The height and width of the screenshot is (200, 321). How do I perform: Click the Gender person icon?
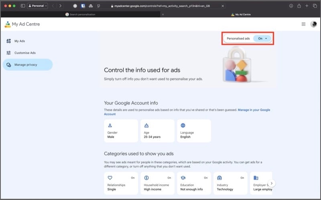[110, 125]
